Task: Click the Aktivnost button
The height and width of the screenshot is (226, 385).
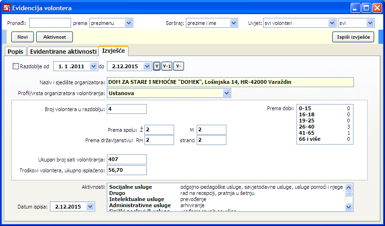Action: coord(55,37)
